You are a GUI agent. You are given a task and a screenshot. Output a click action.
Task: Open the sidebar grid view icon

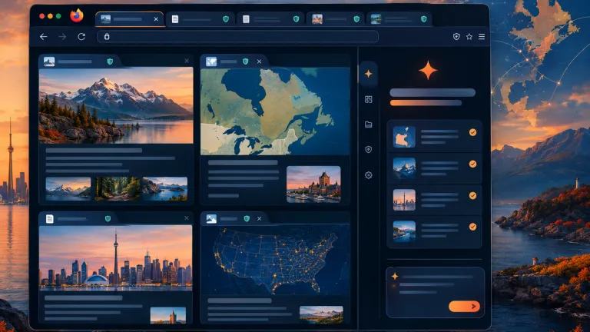pos(369,99)
